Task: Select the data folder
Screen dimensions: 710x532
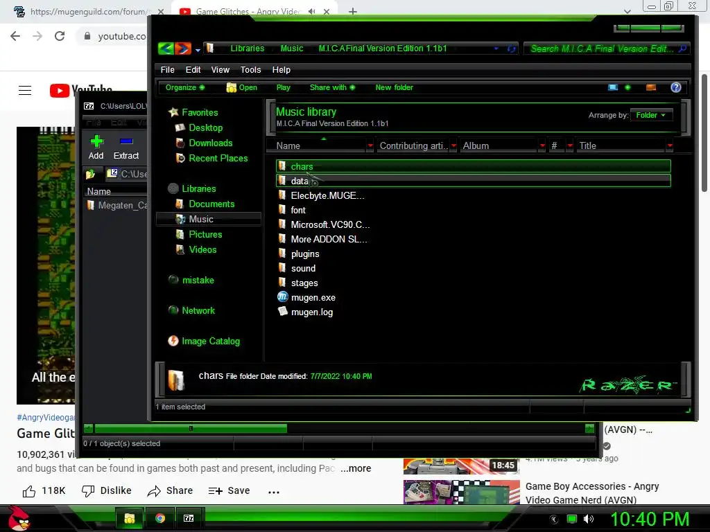Action: [473, 181]
